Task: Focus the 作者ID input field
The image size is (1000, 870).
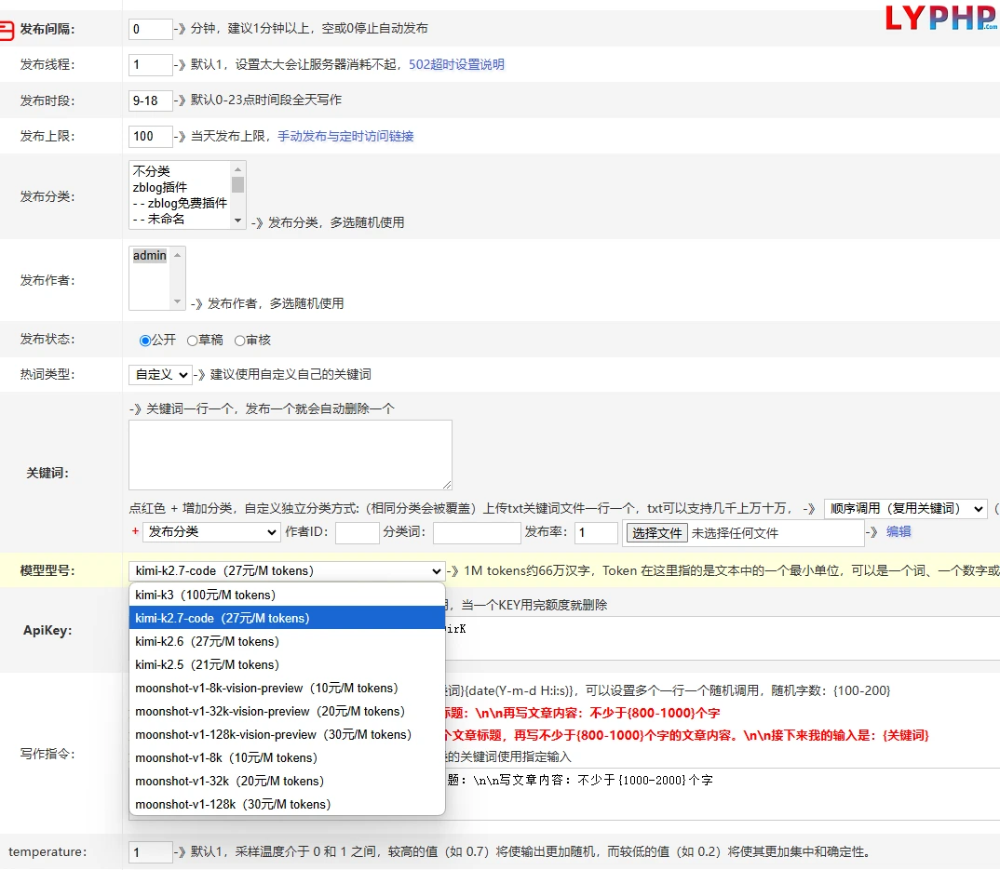Action: click(358, 533)
